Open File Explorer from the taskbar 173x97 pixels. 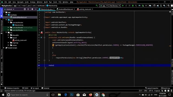59,95
